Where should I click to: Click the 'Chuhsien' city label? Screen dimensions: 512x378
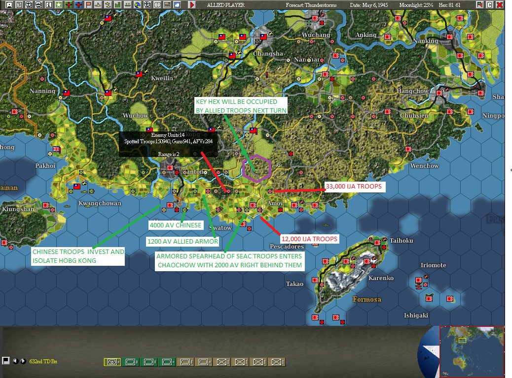click(x=414, y=116)
